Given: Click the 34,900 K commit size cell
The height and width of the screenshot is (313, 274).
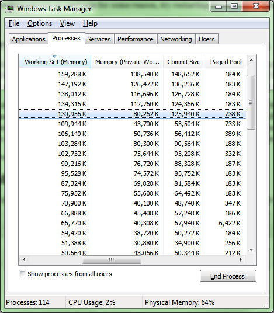Looking at the screenshot, I should (x=187, y=243).
